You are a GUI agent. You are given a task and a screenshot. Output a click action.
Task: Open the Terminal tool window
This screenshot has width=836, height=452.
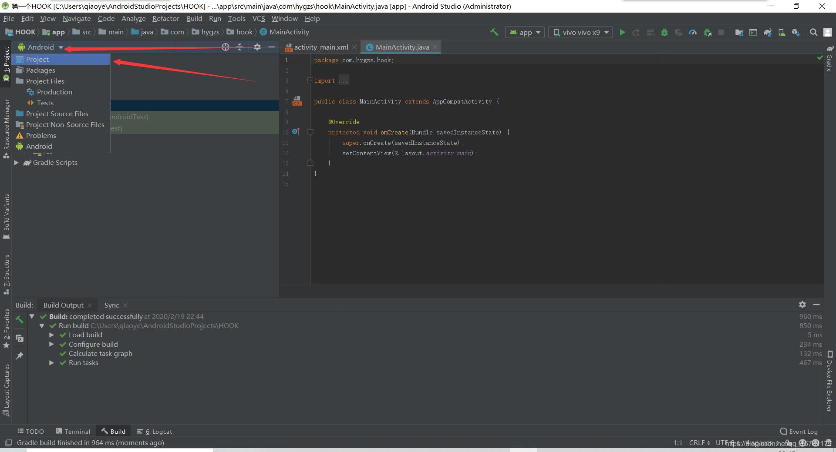click(x=73, y=432)
